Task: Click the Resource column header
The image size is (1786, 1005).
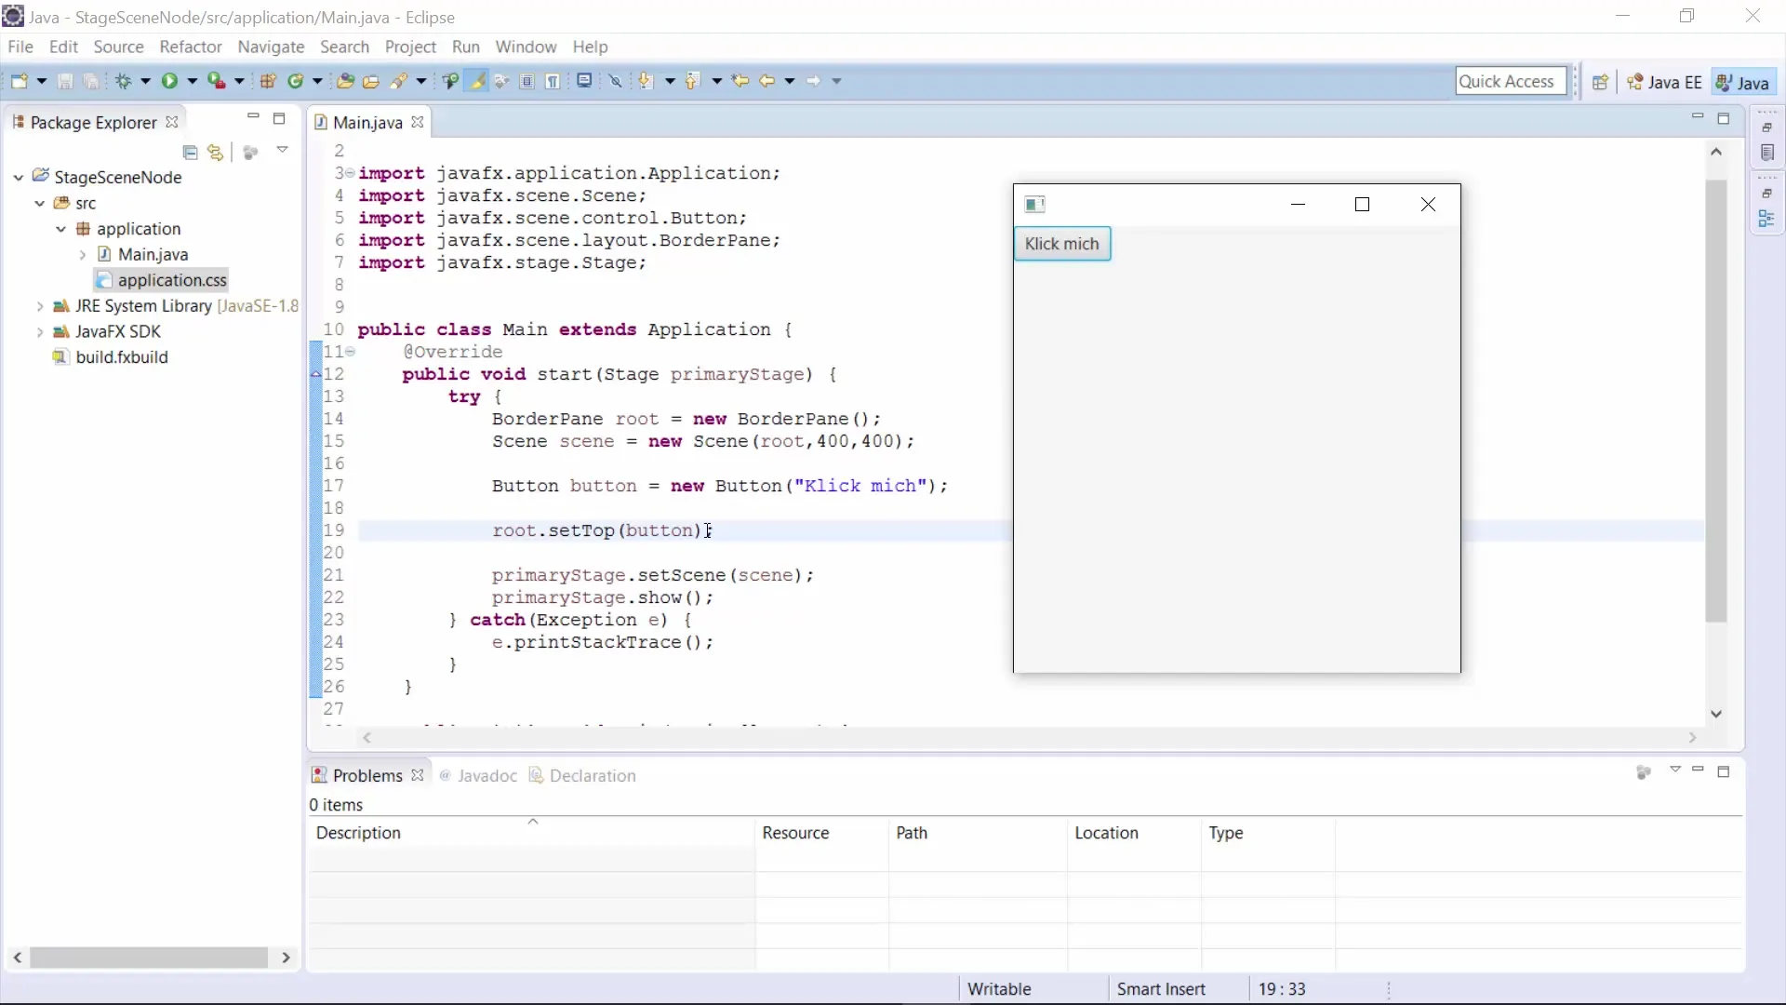Action: point(822,833)
